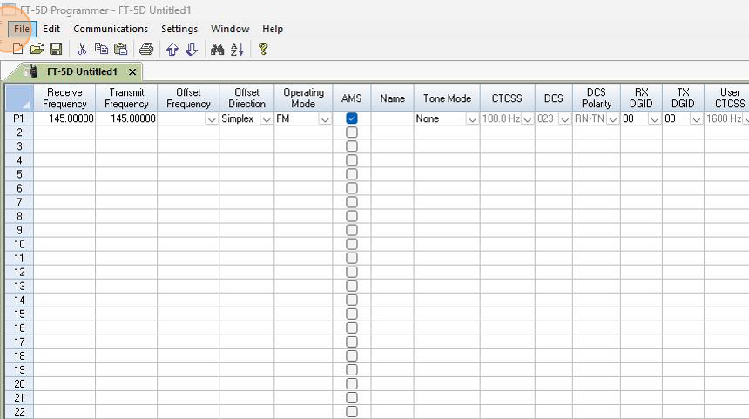The image size is (749, 419).
Task: Open the Window menu
Action: pos(230,29)
